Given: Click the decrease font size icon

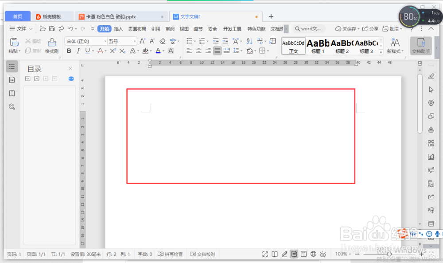Looking at the screenshot, I should click(x=152, y=41).
